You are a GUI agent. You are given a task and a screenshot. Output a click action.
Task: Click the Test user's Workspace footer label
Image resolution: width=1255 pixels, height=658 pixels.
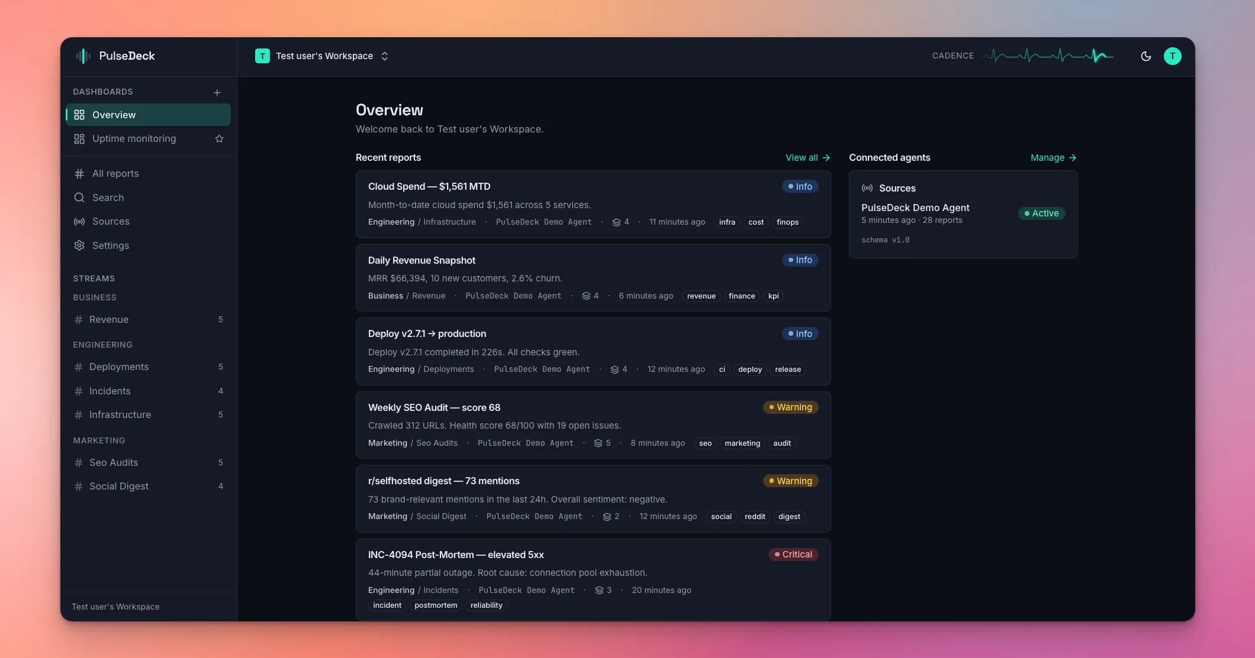[115, 607]
